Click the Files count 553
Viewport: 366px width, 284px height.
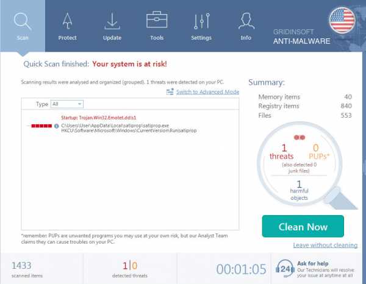pyautogui.click(x=346, y=115)
